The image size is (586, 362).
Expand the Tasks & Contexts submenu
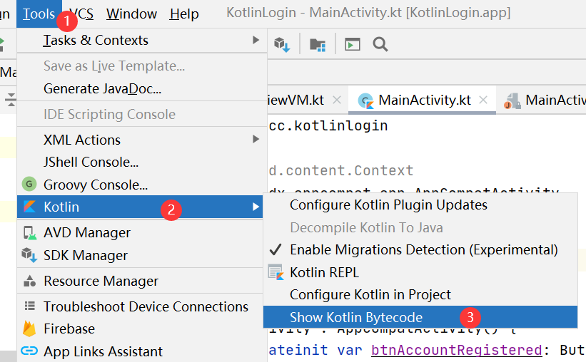(142, 41)
